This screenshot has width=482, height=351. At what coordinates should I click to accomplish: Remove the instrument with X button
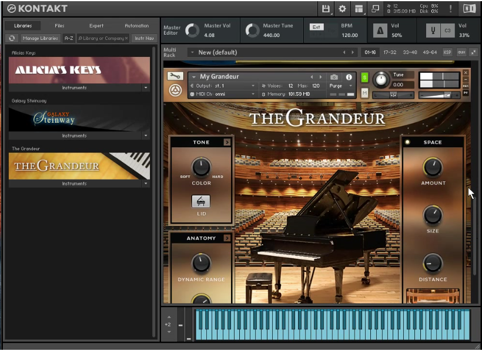click(466, 73)
